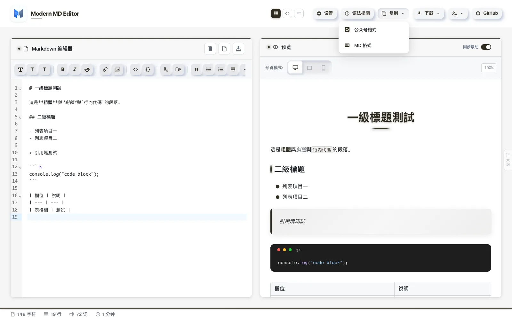Viewport: 512px width, 320px height.
Task: Click the eye icon beside 预览
Action: [276, 47]
